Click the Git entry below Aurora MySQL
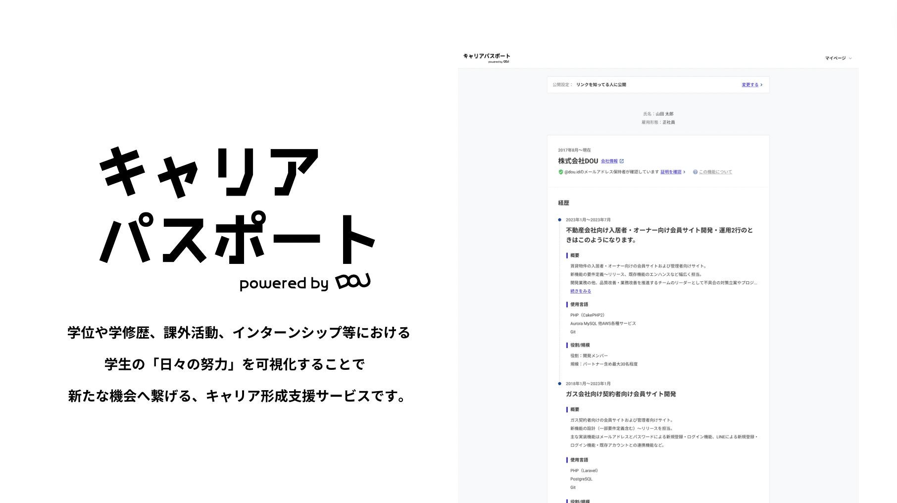The width and height of the screenshot is (897, 503). pyautogui.click(x=573, y=332)
